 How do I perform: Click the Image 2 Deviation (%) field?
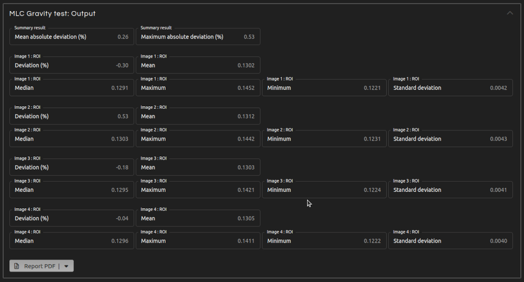(x=71, y=117)
